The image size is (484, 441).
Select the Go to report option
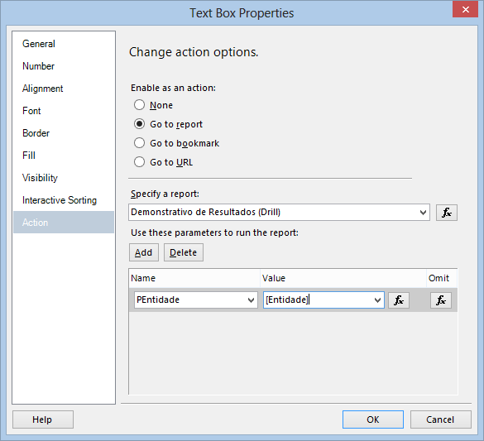(x=139, y=124)
